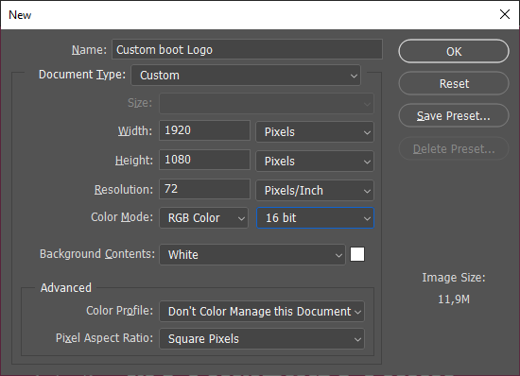The image size is (520, 376).
Task: Click the Resolution value field
Action: click(204, 189)
